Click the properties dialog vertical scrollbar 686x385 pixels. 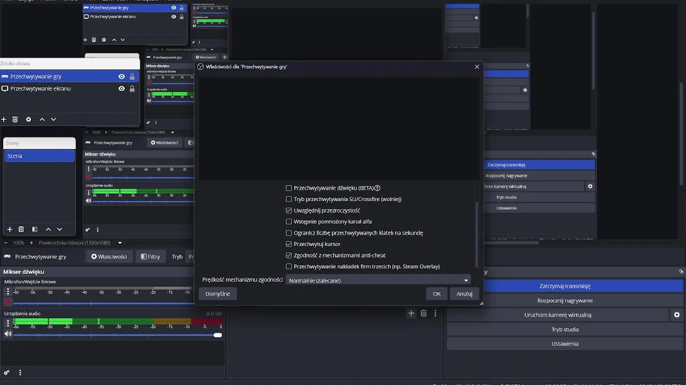click(x=476, y=235)
